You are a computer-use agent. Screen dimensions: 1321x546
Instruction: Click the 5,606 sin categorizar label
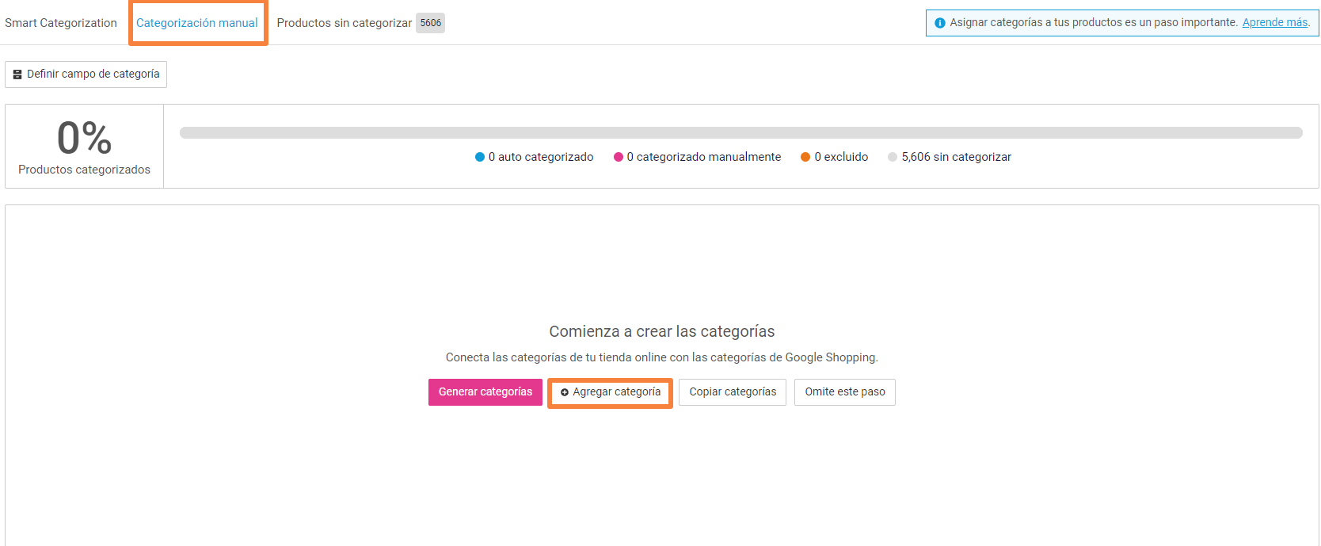click(x=956, y=157)
